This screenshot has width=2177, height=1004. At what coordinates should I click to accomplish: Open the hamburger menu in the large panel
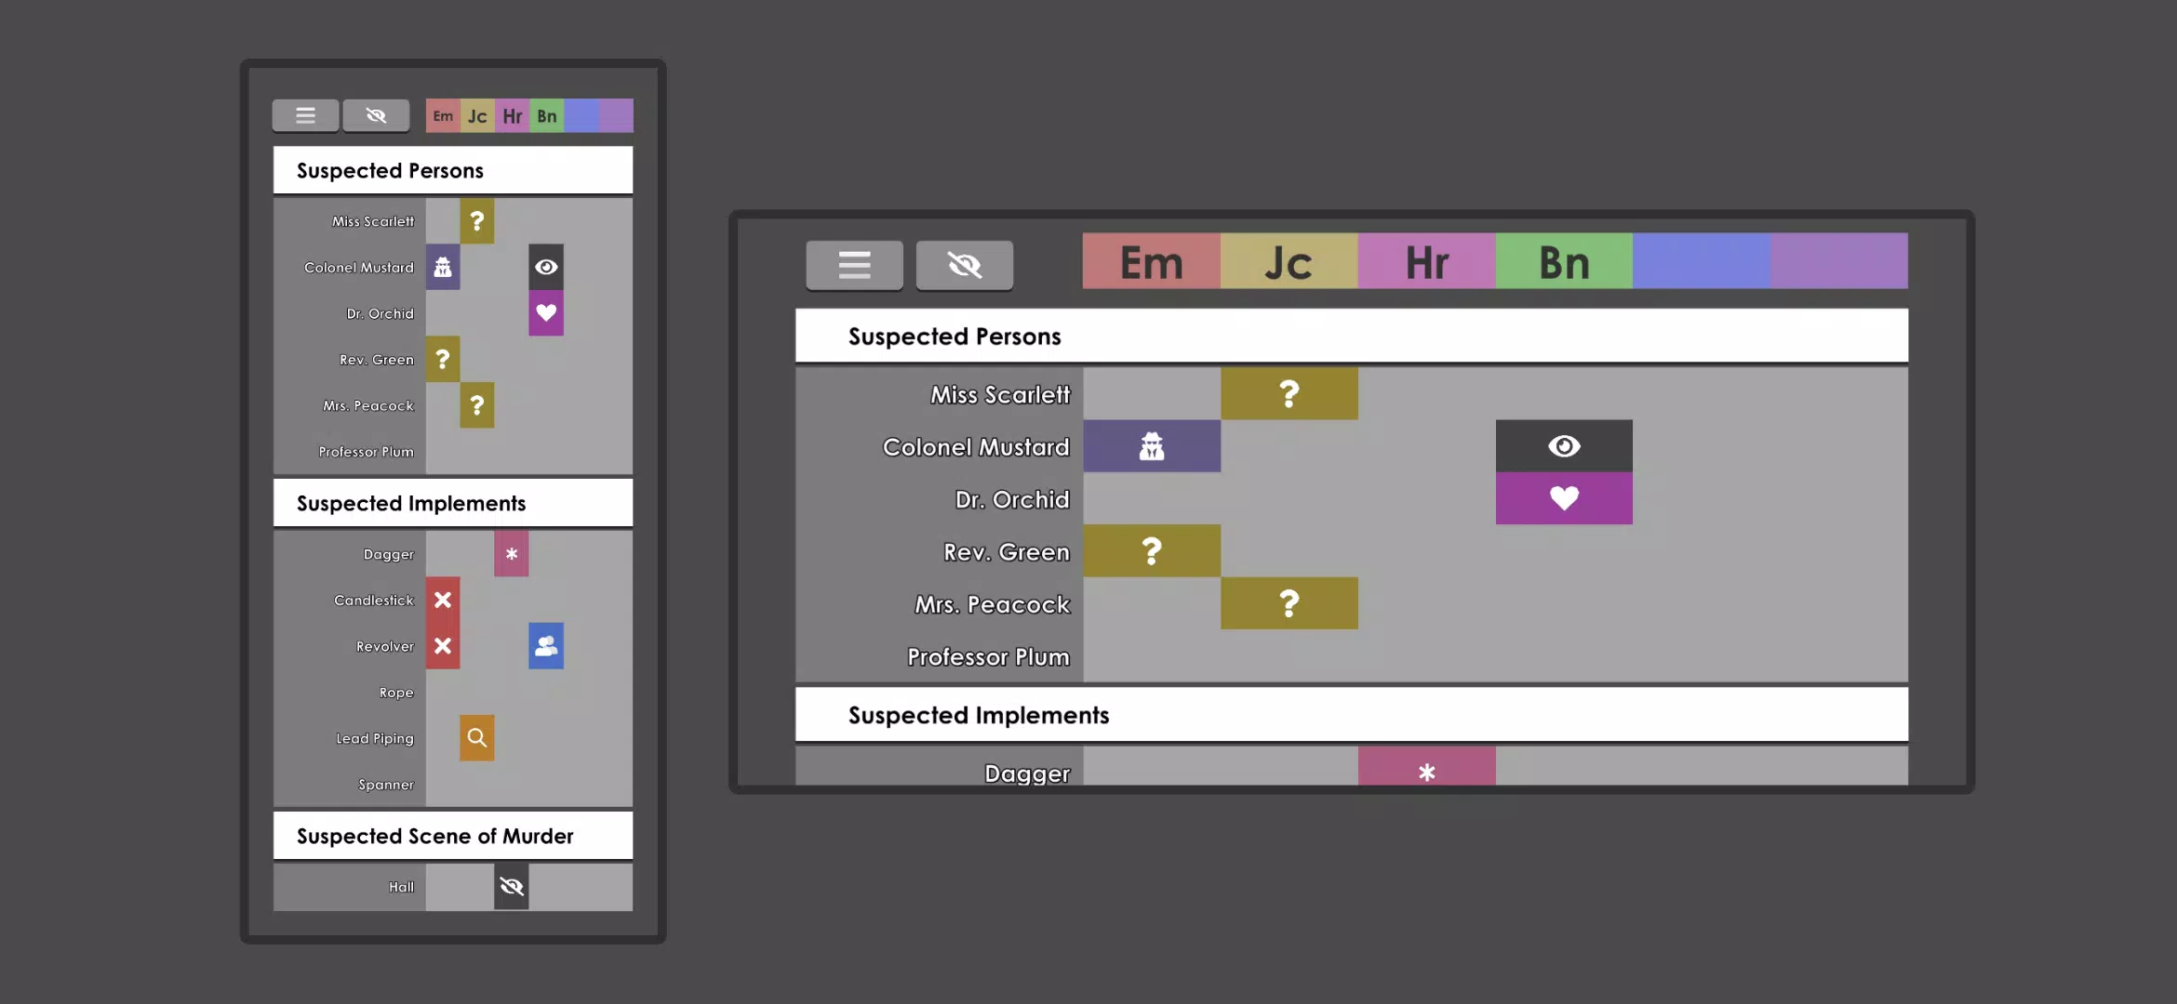854,263
